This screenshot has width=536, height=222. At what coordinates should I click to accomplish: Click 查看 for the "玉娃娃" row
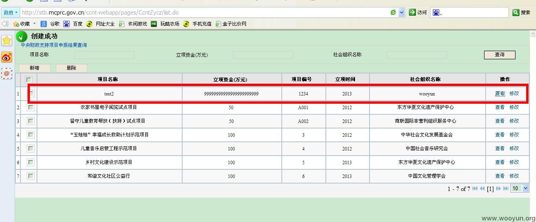[500, 135]
